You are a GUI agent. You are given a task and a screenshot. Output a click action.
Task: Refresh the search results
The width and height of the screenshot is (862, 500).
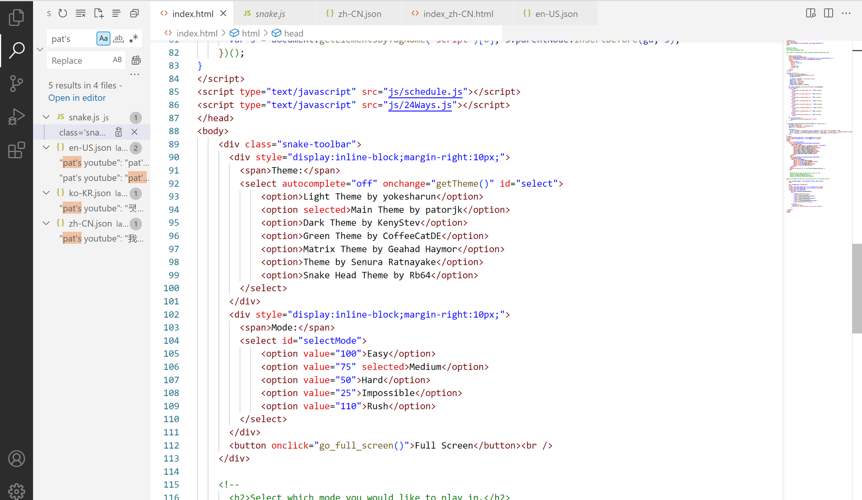click(x=63, y=13)
